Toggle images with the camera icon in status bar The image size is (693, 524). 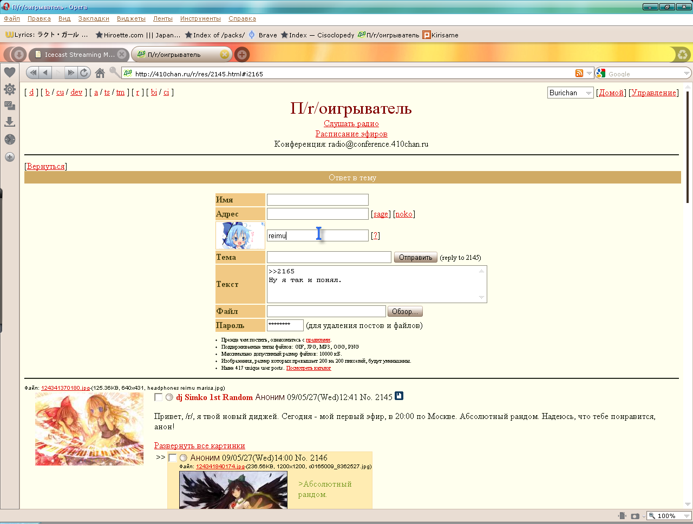[x=635, y=516]
